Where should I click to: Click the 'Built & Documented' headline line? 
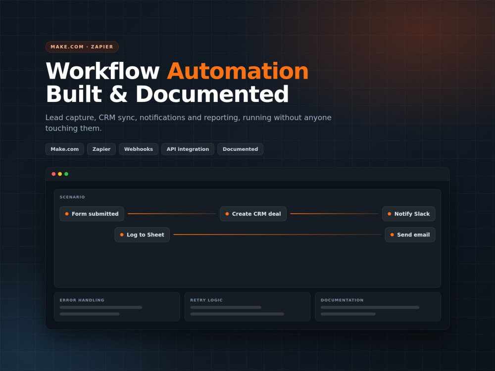pyautogui.click(x=167, y=94)
